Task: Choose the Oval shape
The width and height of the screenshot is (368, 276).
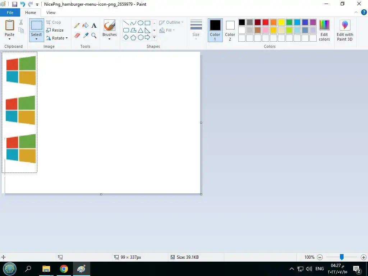Action: tap(141, 23)
